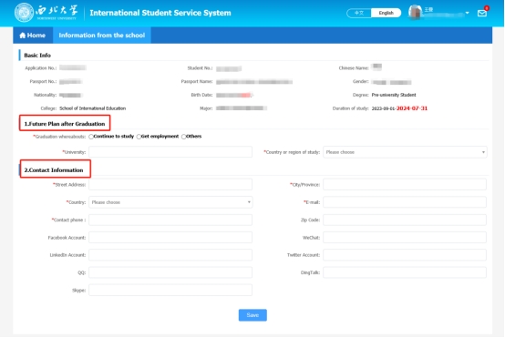Click the University input field
505x338 pixels.
[x=170, y=152]
